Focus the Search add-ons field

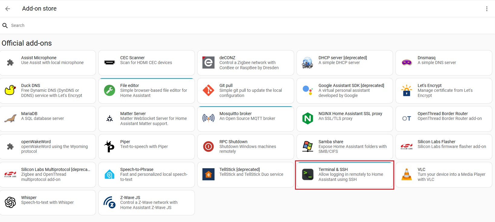tap(247, 26)
